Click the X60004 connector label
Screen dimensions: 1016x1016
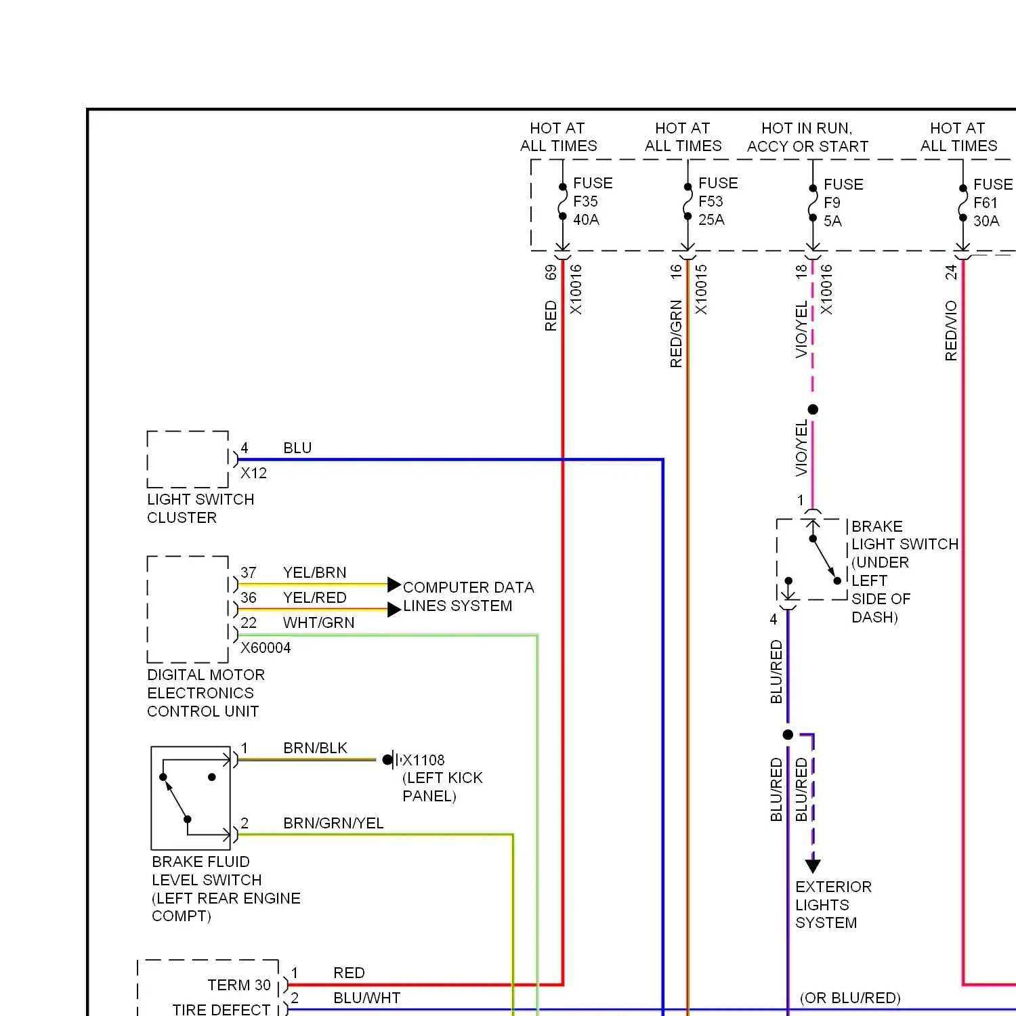click(x=266, y=648)
